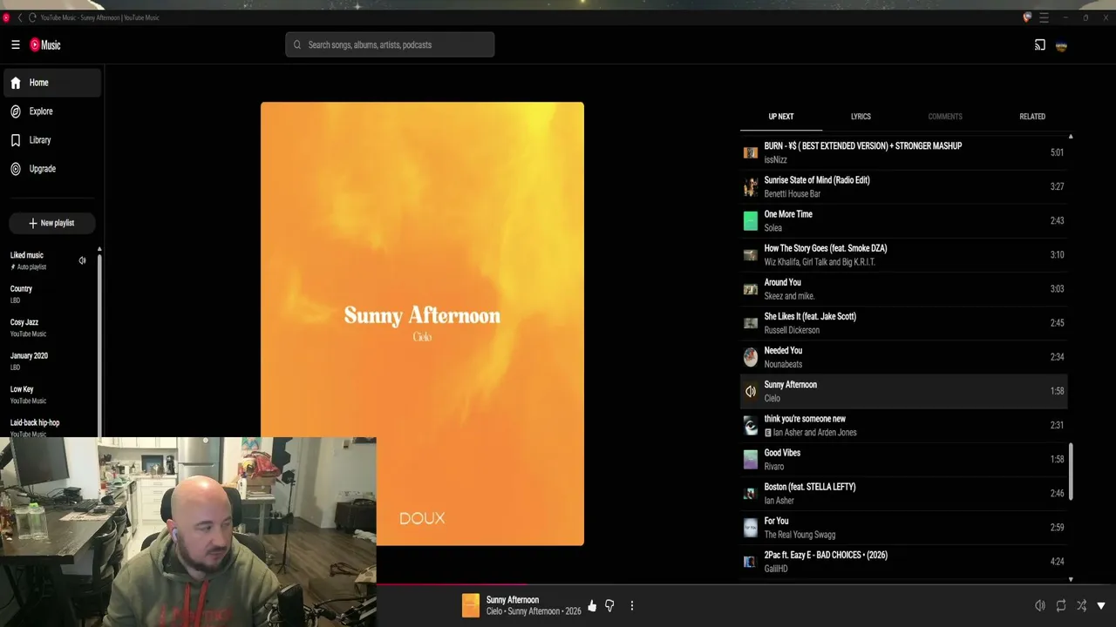This screenshot has height=627, width=1116.
Task: Click the sidebar playlist scrollbar
Action: 99,344
